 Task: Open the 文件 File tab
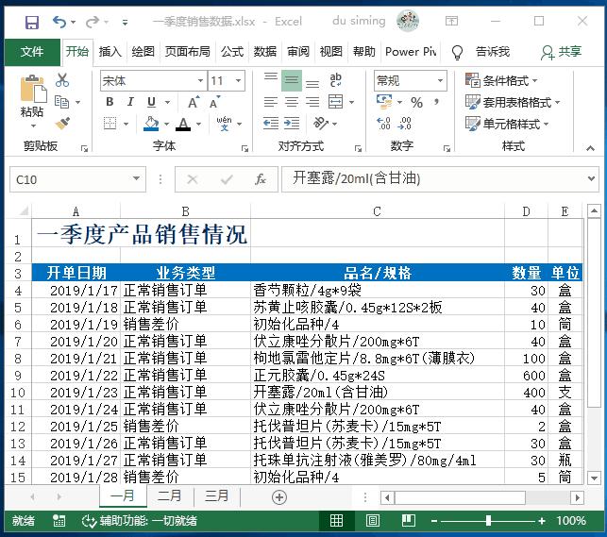click(x=32, y=52)
